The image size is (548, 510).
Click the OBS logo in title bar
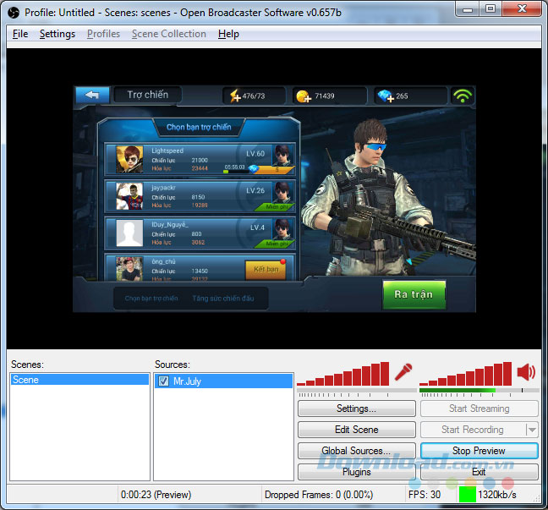tap(12, 12)
